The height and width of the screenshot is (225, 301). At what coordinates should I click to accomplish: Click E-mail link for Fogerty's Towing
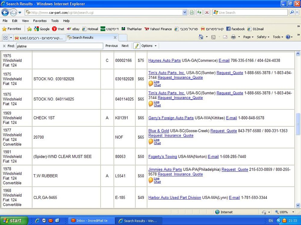(x=213, y=157)
